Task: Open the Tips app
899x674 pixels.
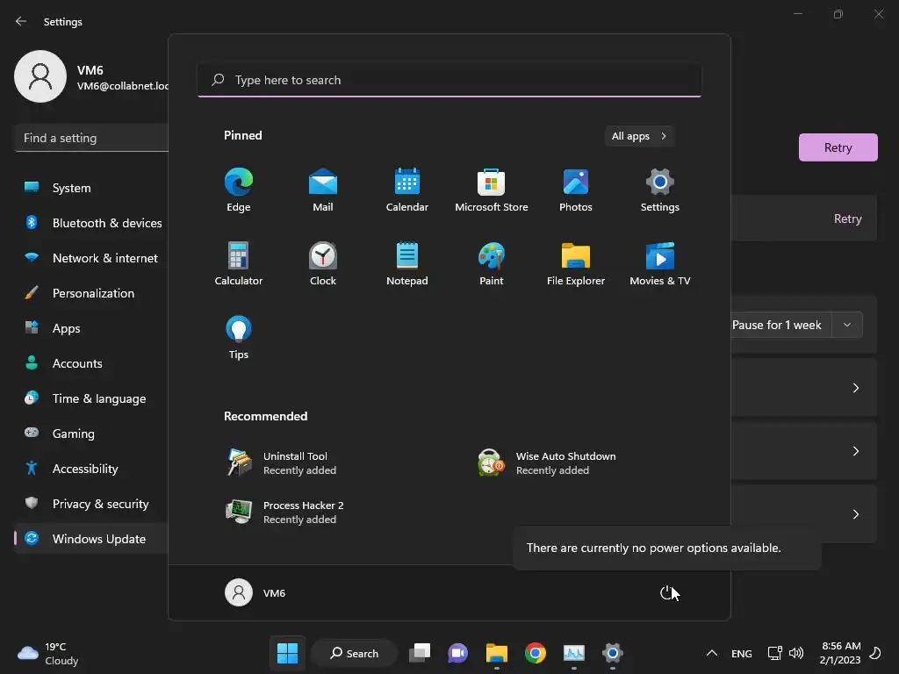Action: [239, 338]
